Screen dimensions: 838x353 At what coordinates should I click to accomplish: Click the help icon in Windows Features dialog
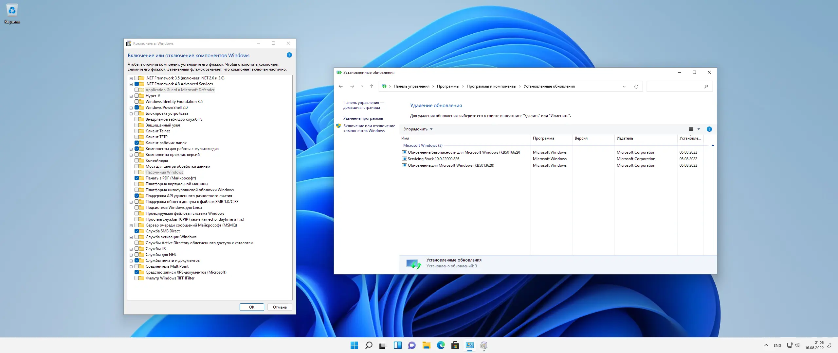[x=289, y=55]
